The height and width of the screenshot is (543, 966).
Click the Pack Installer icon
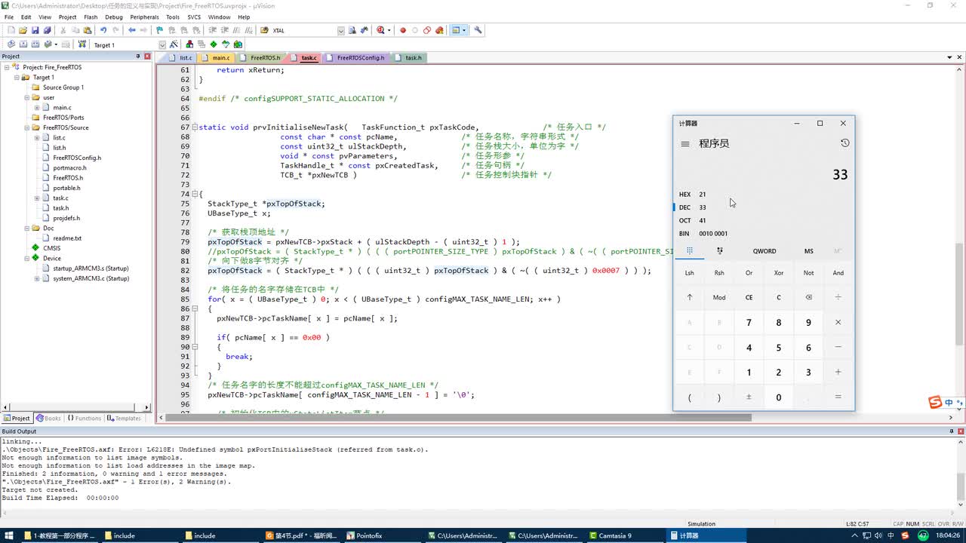pos(238,44)
